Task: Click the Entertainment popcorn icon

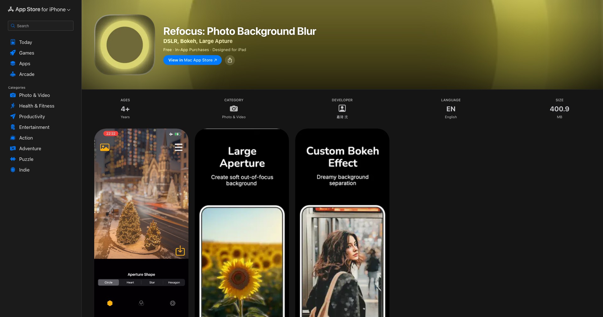Action: coord(13,127)
